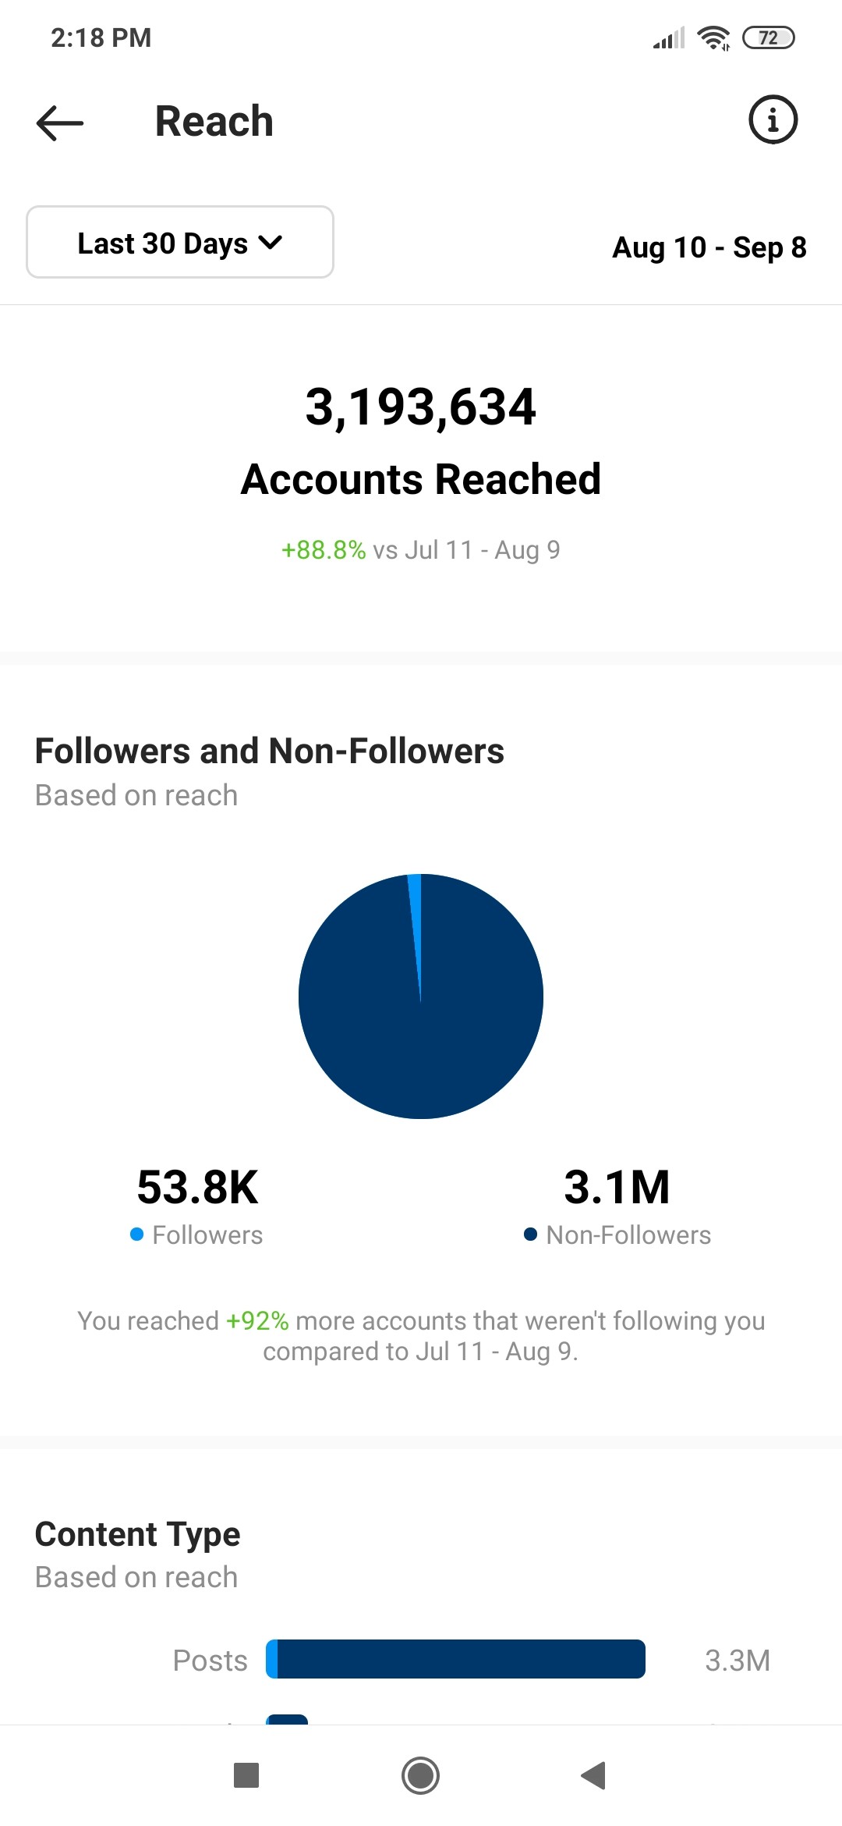This screenshot has height=1826, width=842.
Task: Tap the Android back triangle button
Action: coord(593,1775)
